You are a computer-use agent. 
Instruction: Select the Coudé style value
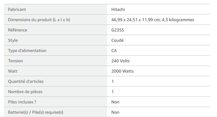(117, 40)
